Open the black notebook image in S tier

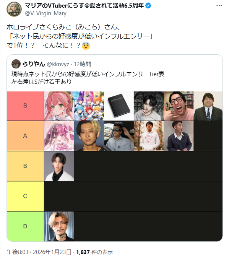click(119, 106)
